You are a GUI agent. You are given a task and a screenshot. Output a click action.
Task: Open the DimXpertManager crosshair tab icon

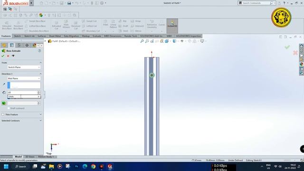pyautogui.click(x=27, y=45)
